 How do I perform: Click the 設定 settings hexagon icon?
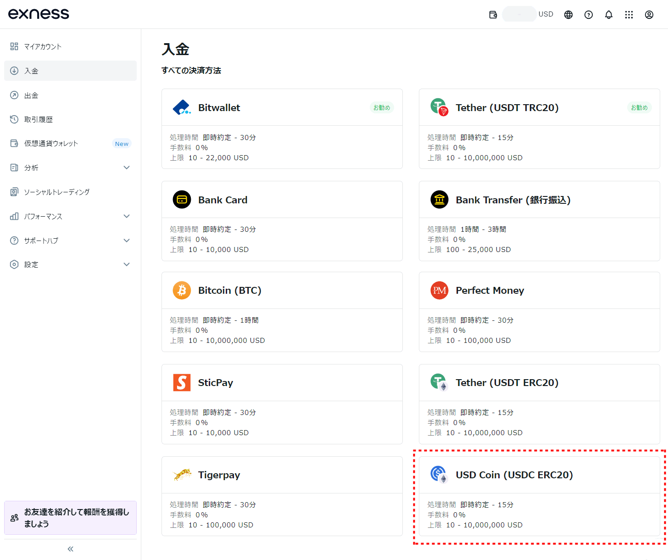[x=14, y=264]
